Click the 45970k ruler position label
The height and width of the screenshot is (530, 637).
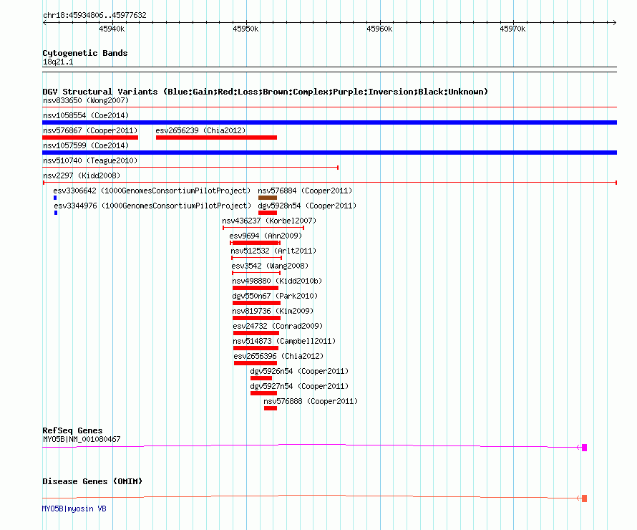point(512,29)
